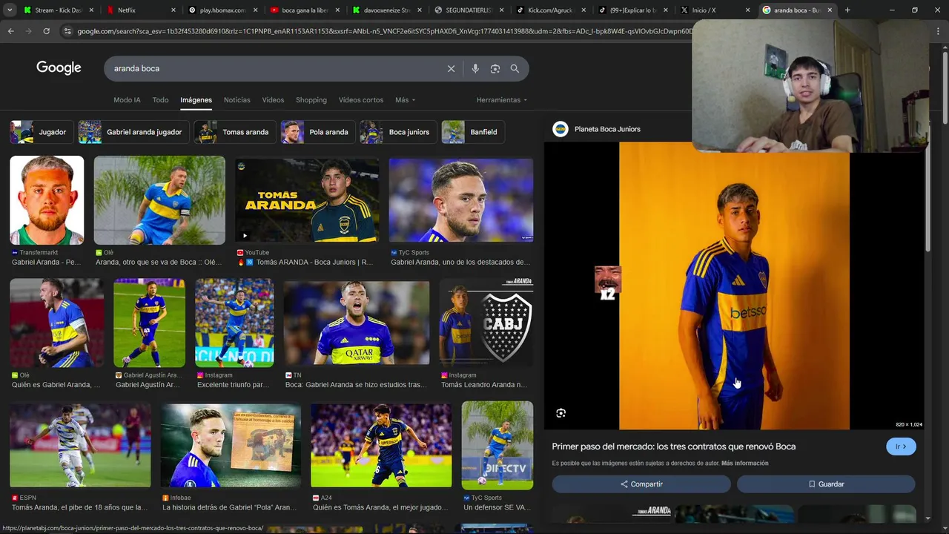Close the Netflix tab
This screenshot has width=949, height=534.
pyautogui.click(x=173, y=10)
